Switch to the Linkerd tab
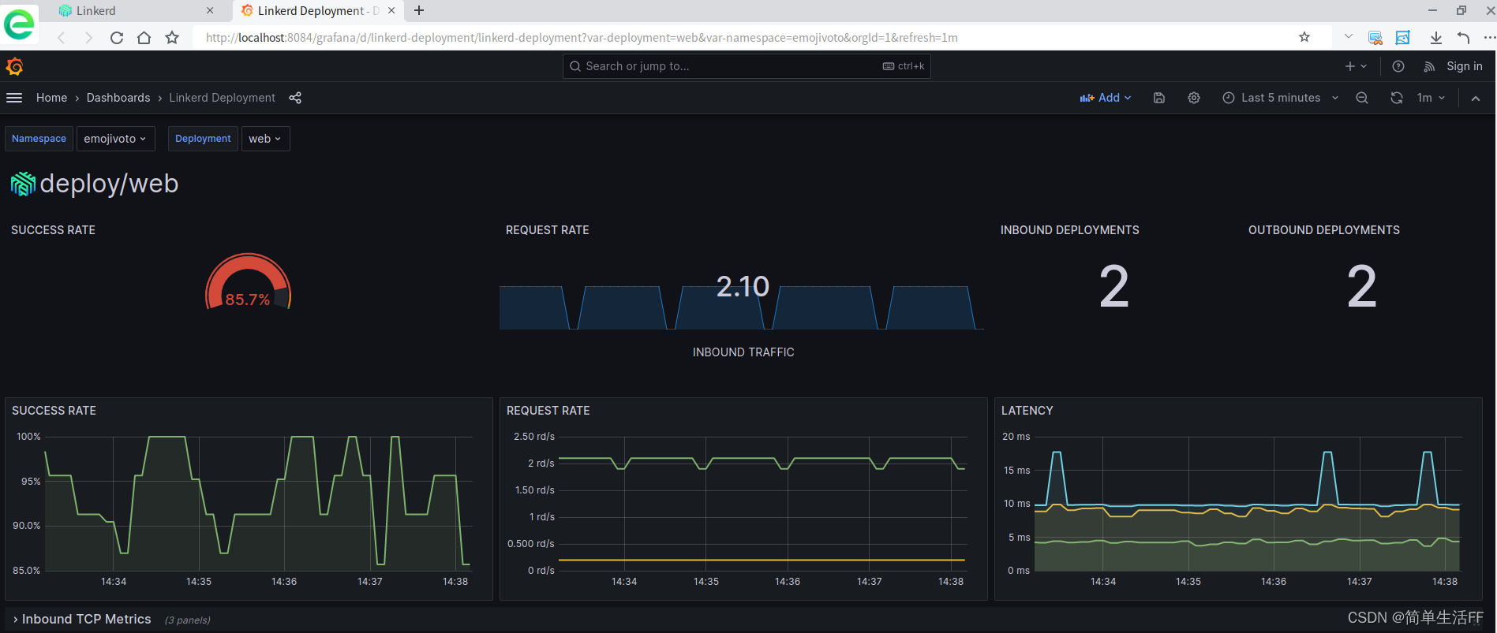 136,10
